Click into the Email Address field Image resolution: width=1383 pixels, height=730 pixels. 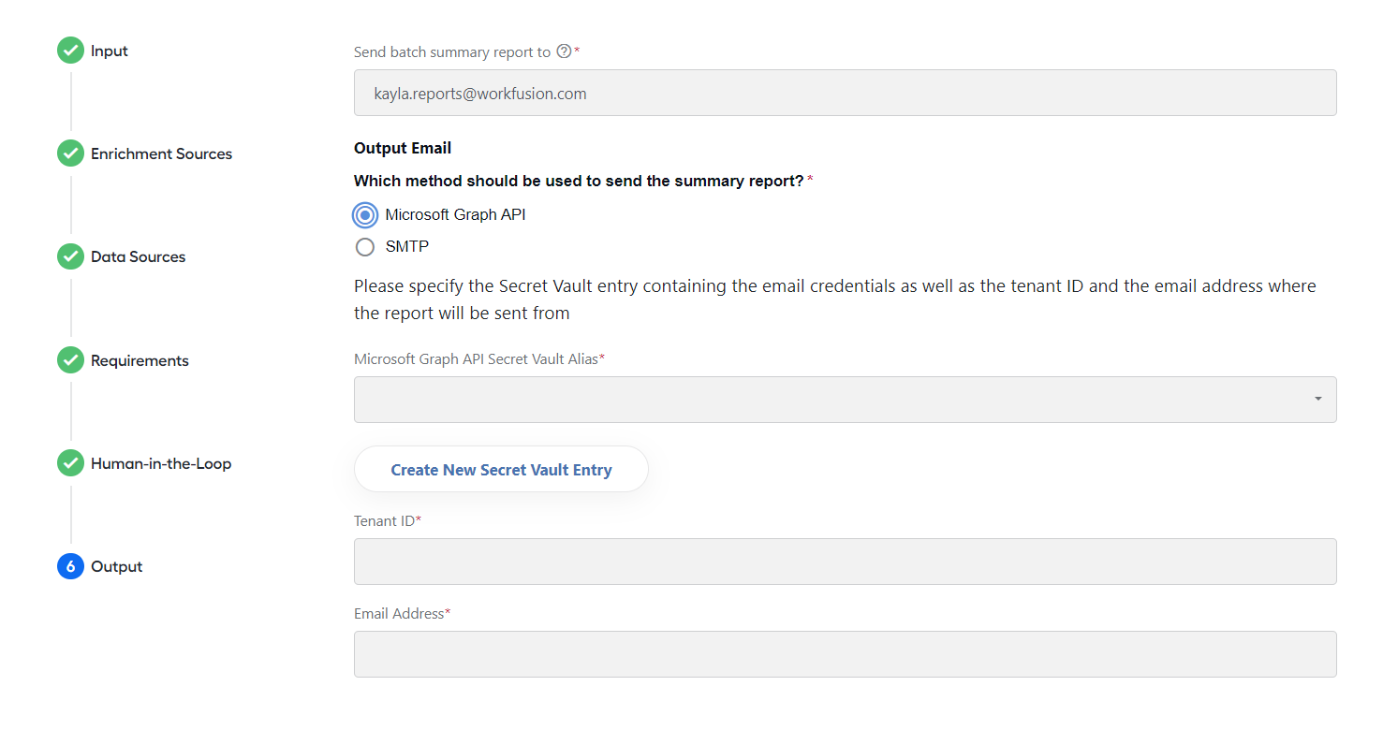[845, 654]
